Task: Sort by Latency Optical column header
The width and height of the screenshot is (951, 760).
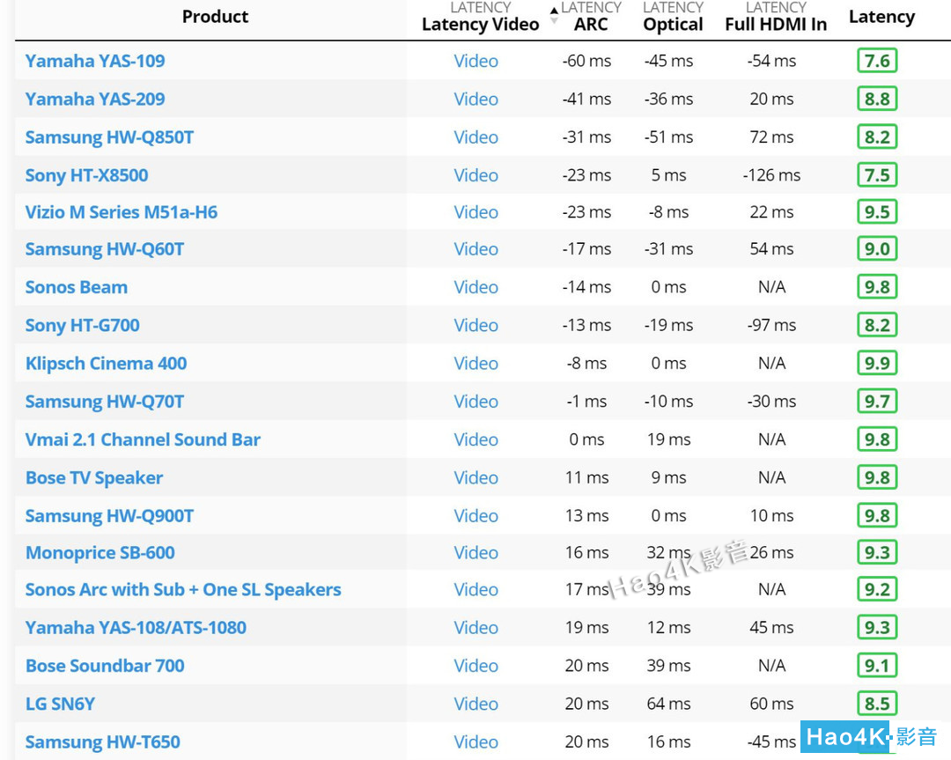Action: (x=673, y=17)
